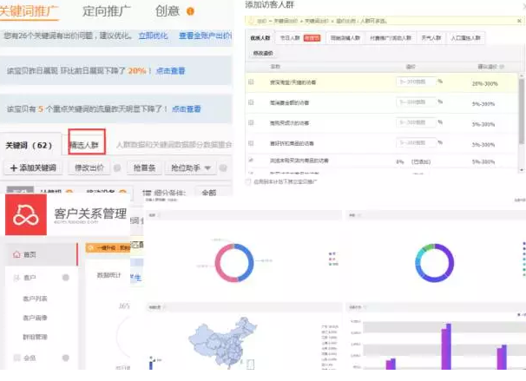526x381 pixels.
Task: Switch to the 定向推广 tab
Action: (x=108, y=11)
